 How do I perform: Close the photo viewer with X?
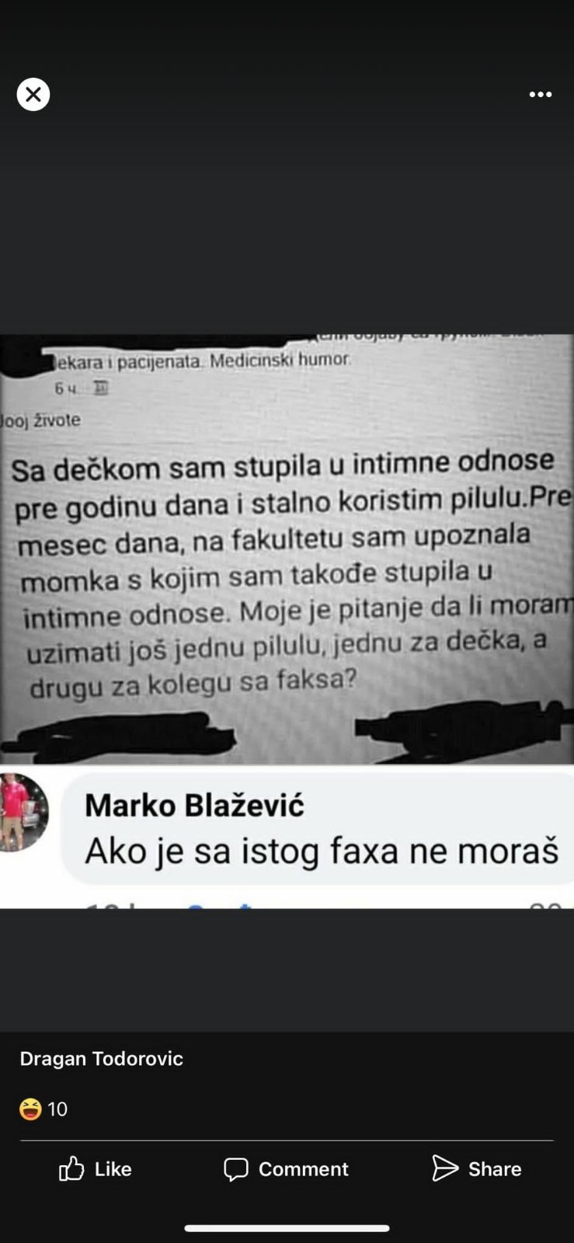tap(33, 95)
